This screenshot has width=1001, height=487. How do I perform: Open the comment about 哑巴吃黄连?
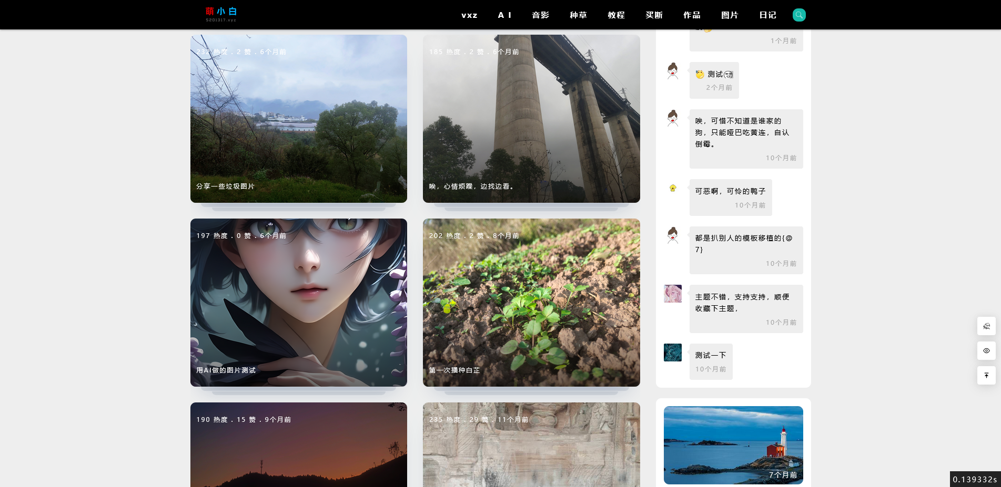(746, 139)
